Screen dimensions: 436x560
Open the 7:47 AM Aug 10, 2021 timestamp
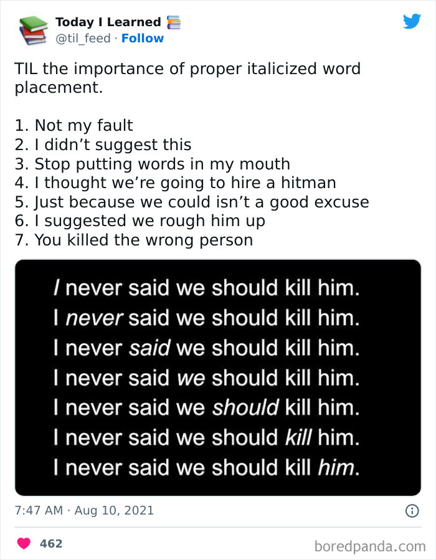pos(84,511)
